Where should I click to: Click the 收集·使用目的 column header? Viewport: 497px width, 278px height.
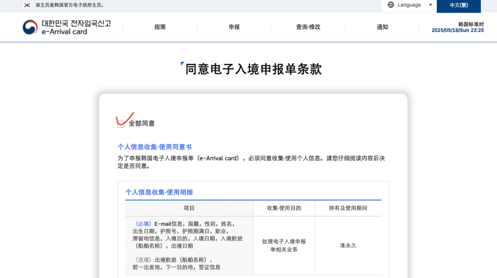[x=284, y=208]
